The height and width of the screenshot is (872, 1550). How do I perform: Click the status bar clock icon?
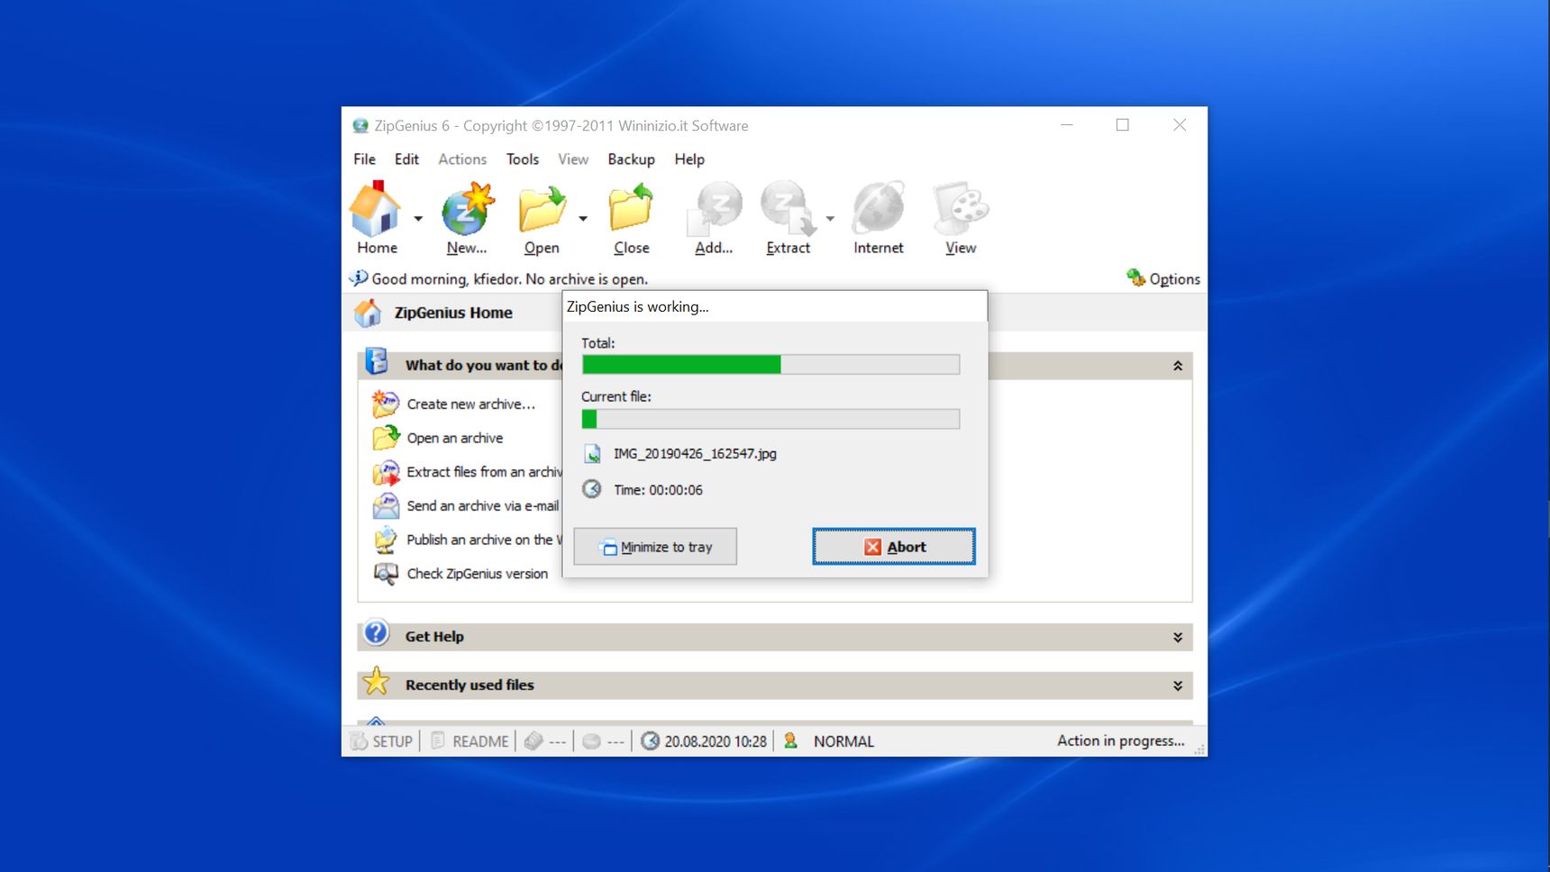(650, 740)
